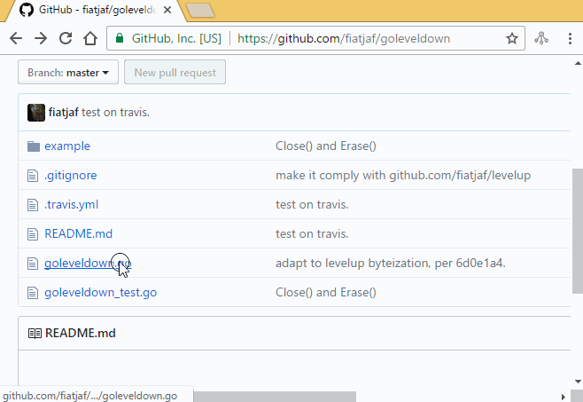
Task: Open the goleveldown.go file
Action: (x=88, y=263)
